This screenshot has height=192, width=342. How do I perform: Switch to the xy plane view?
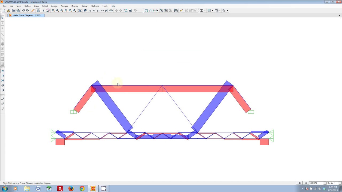pos(90,11)
